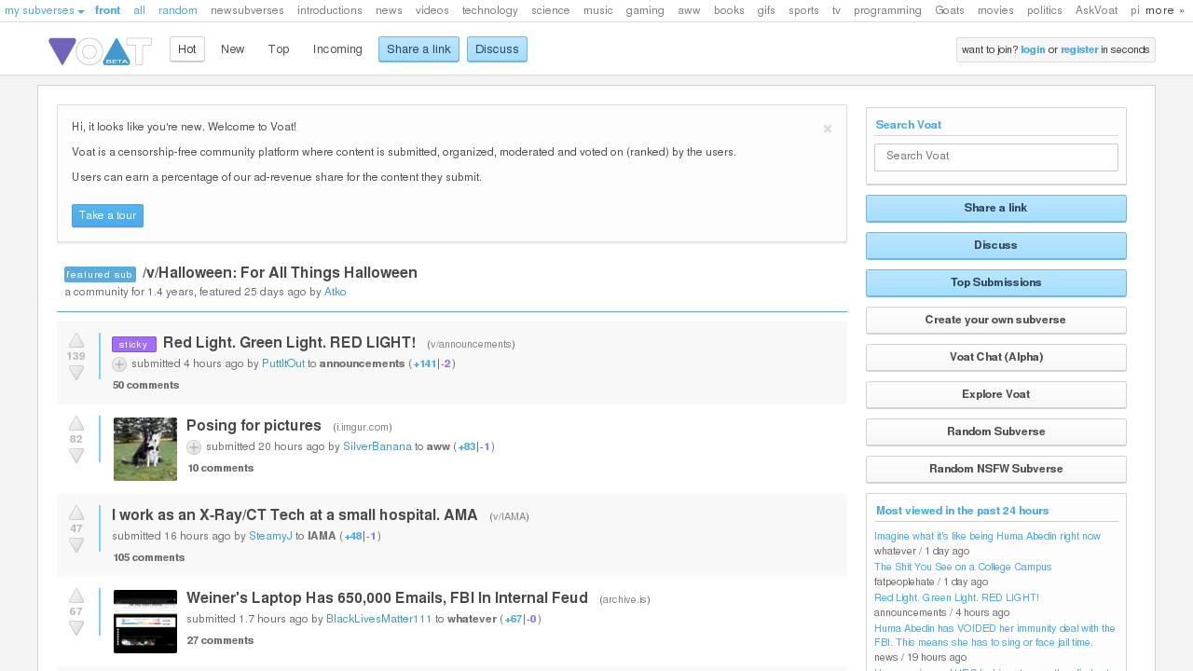Click the sticky label on the announcement

(x=134, y=345)
